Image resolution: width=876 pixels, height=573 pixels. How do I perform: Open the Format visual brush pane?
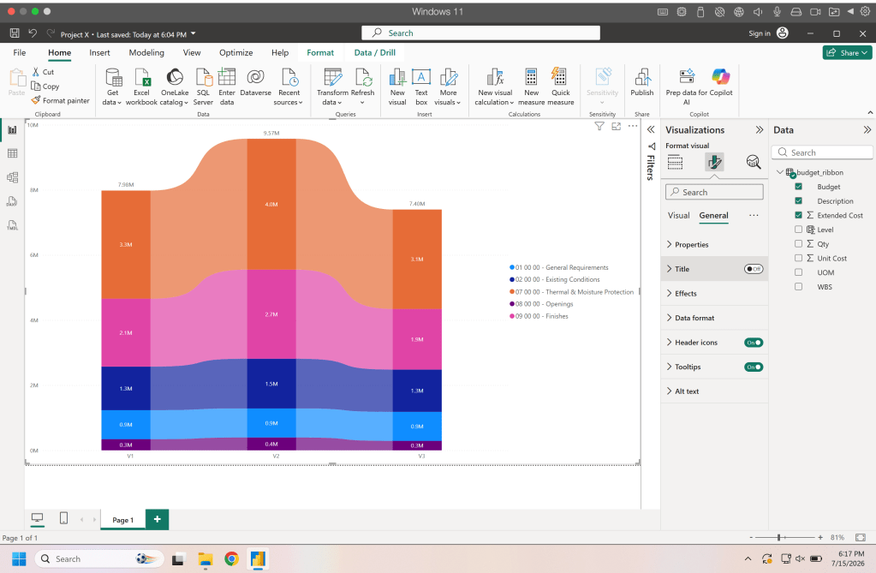714,162
